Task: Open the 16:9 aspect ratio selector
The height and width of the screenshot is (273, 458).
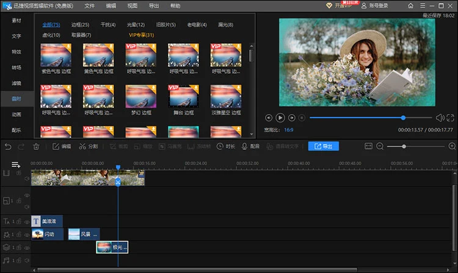Action: [288, 130]
